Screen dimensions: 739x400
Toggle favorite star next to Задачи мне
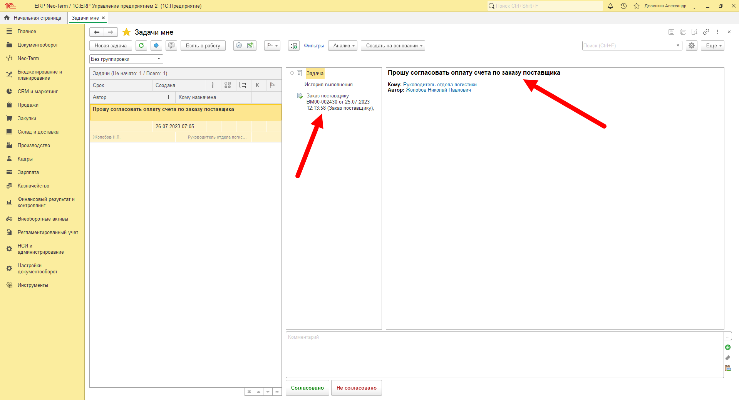tap(126, 32)
